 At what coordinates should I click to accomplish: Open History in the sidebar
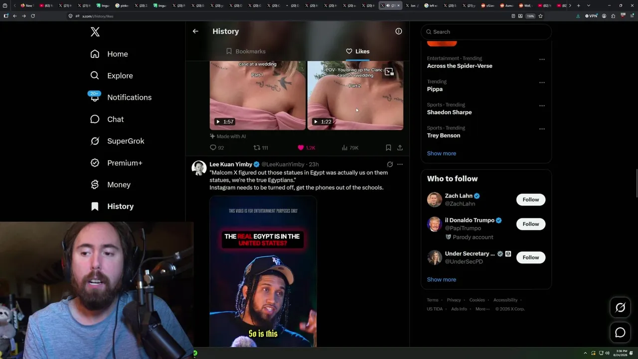(112, 206)
